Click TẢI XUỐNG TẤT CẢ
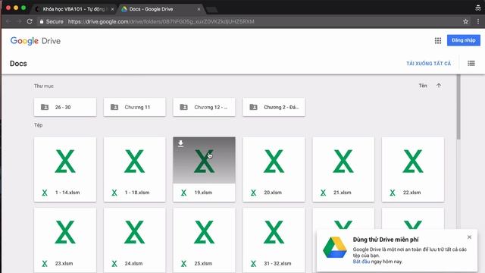 click(428, 64)
